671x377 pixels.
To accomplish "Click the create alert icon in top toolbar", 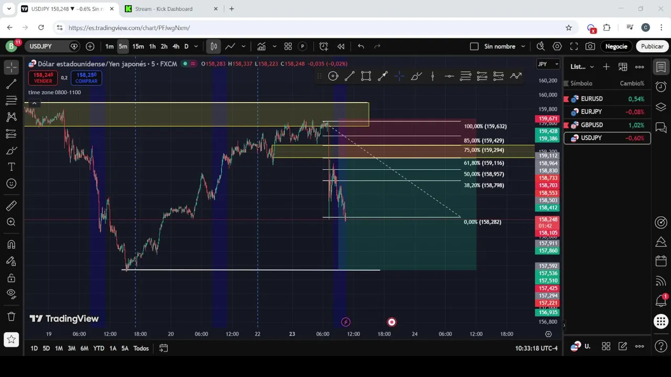I will pyautogui.click(x=323, y=46).
